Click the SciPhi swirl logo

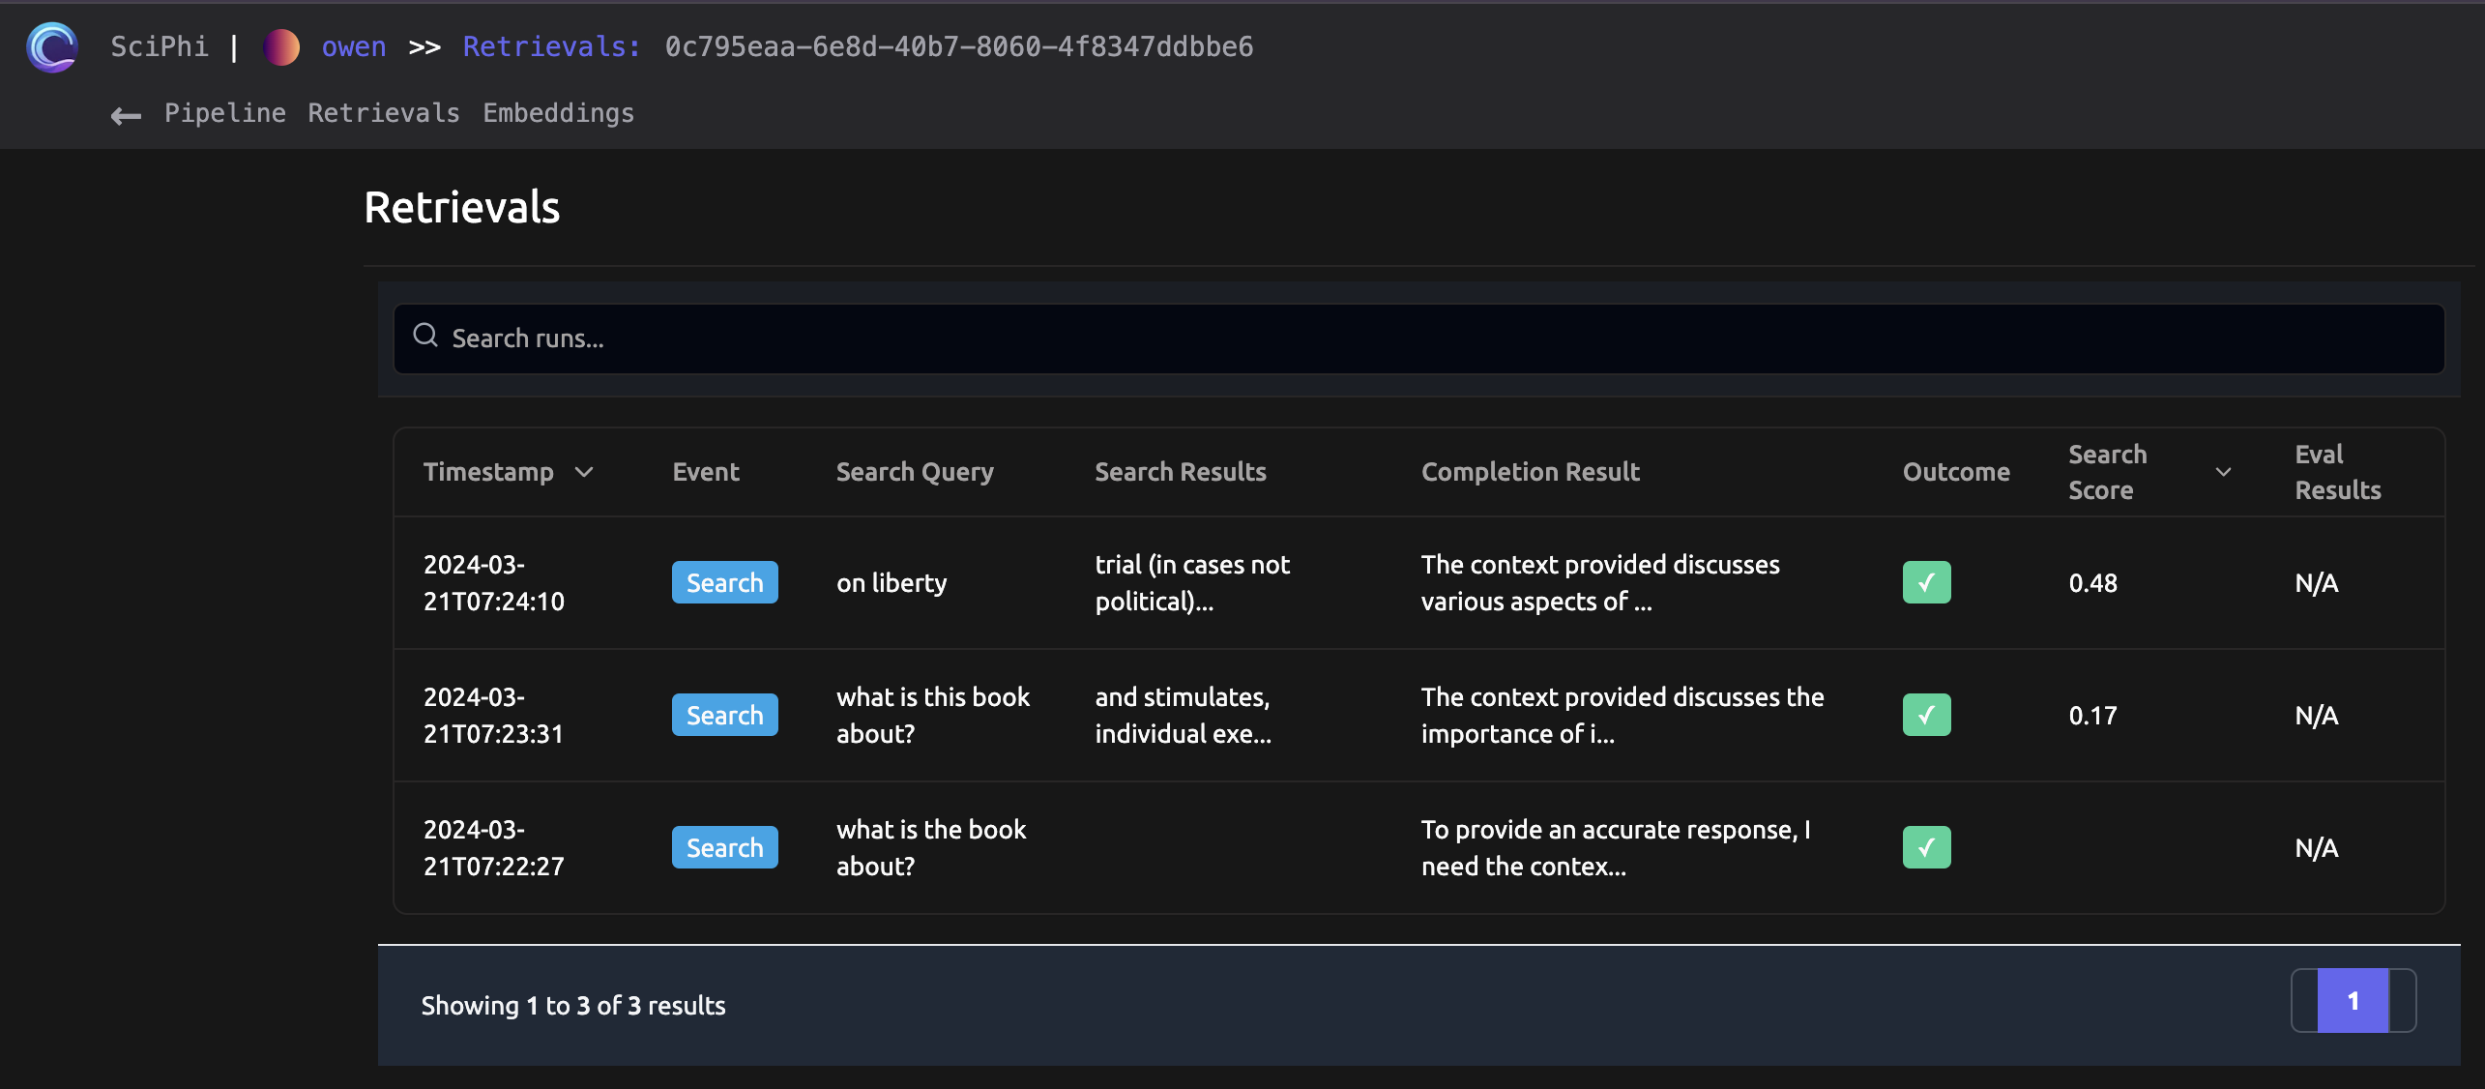(52, 46)
